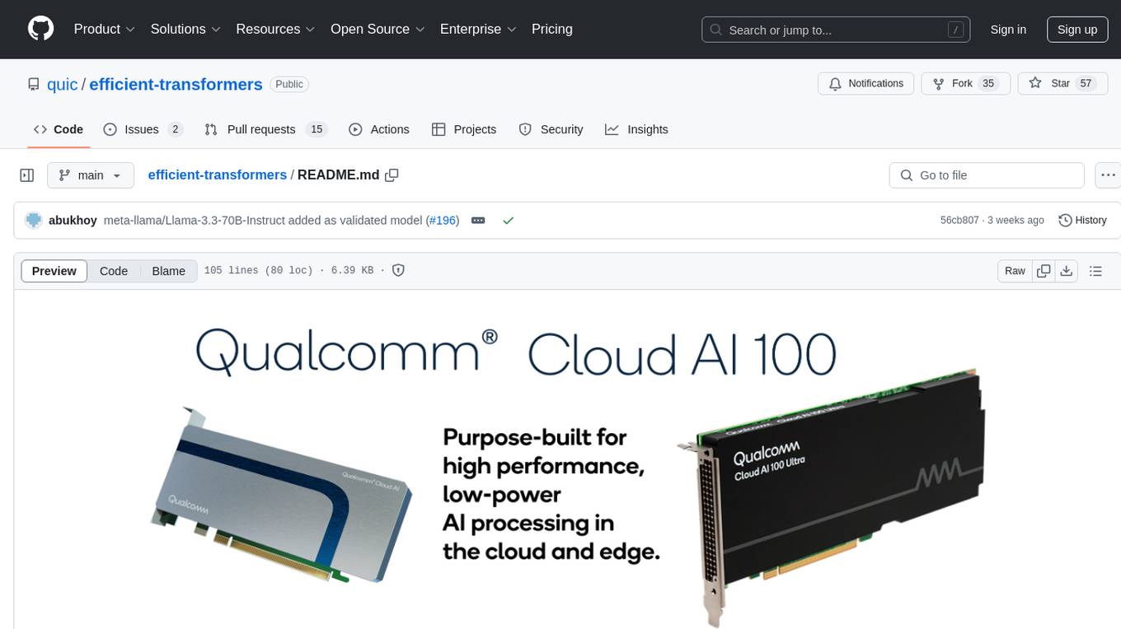Screen dimensions: 1121x629
Task: Open the Insights tab
Action: (636, 129)
